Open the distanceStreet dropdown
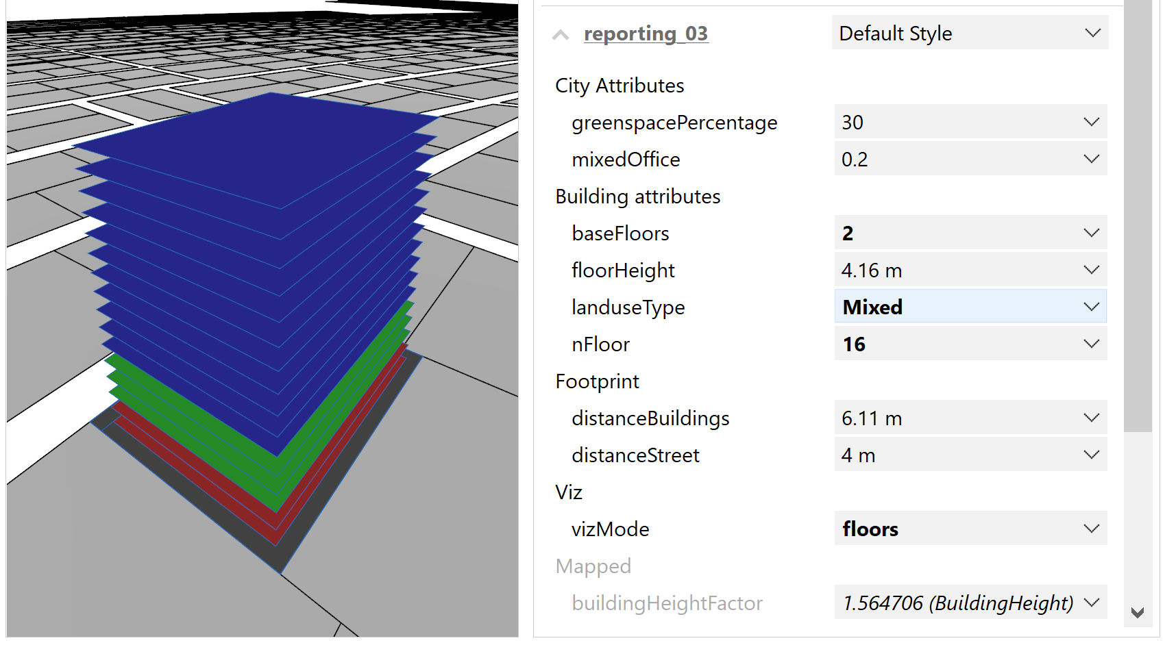Viewport: 1165px width, 645px height. coord(1091,455)
